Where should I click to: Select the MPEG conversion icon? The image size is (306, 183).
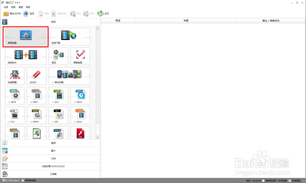(58, 133)
